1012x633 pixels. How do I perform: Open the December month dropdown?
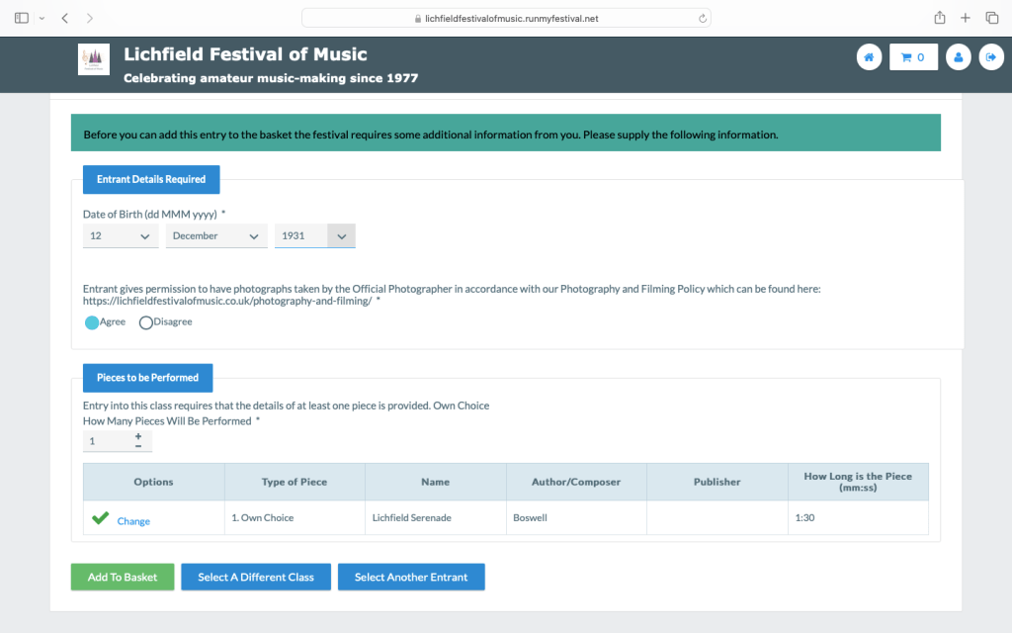[215, 236]
